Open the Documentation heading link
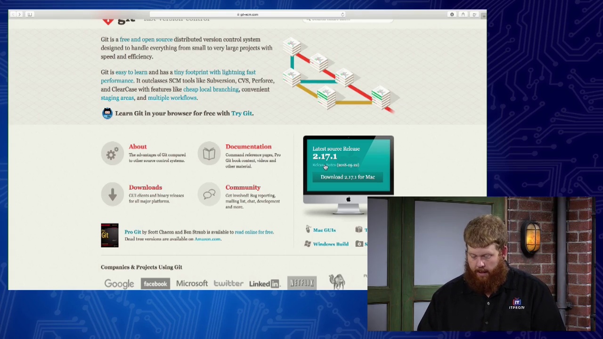This screenshot has height=339, width=603. [248, 147]
